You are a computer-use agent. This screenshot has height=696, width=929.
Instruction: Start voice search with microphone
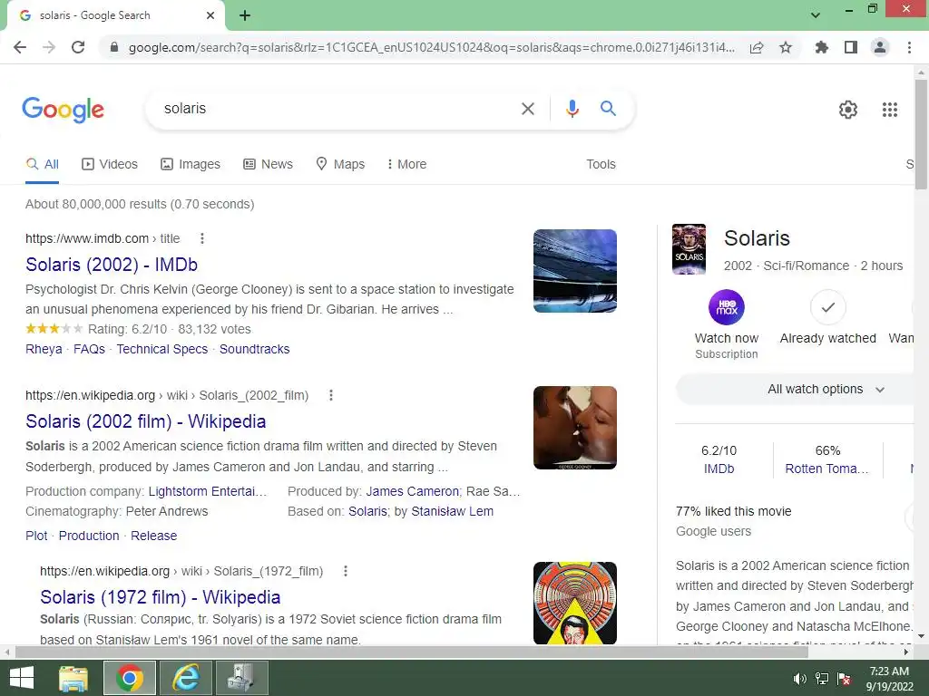click(x=572, y=109)
